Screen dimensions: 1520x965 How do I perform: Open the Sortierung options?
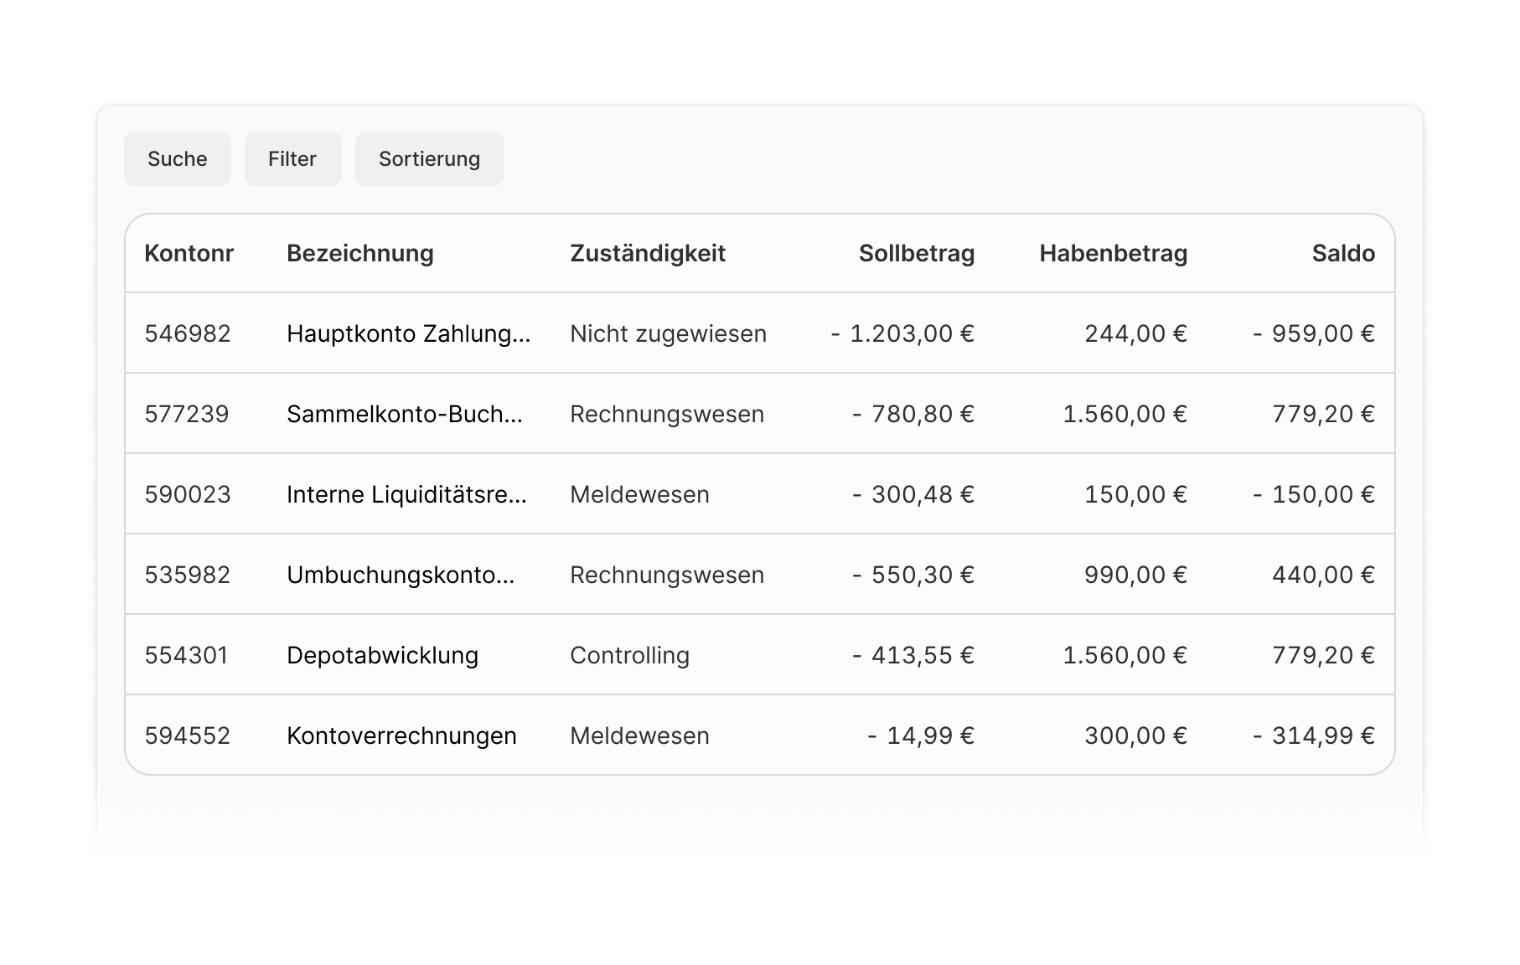click(429, 159)
